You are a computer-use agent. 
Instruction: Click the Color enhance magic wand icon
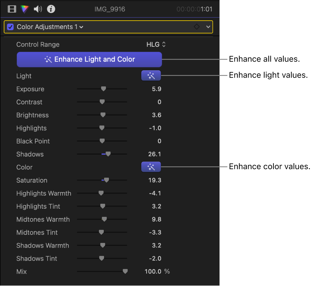coord(151,167)
